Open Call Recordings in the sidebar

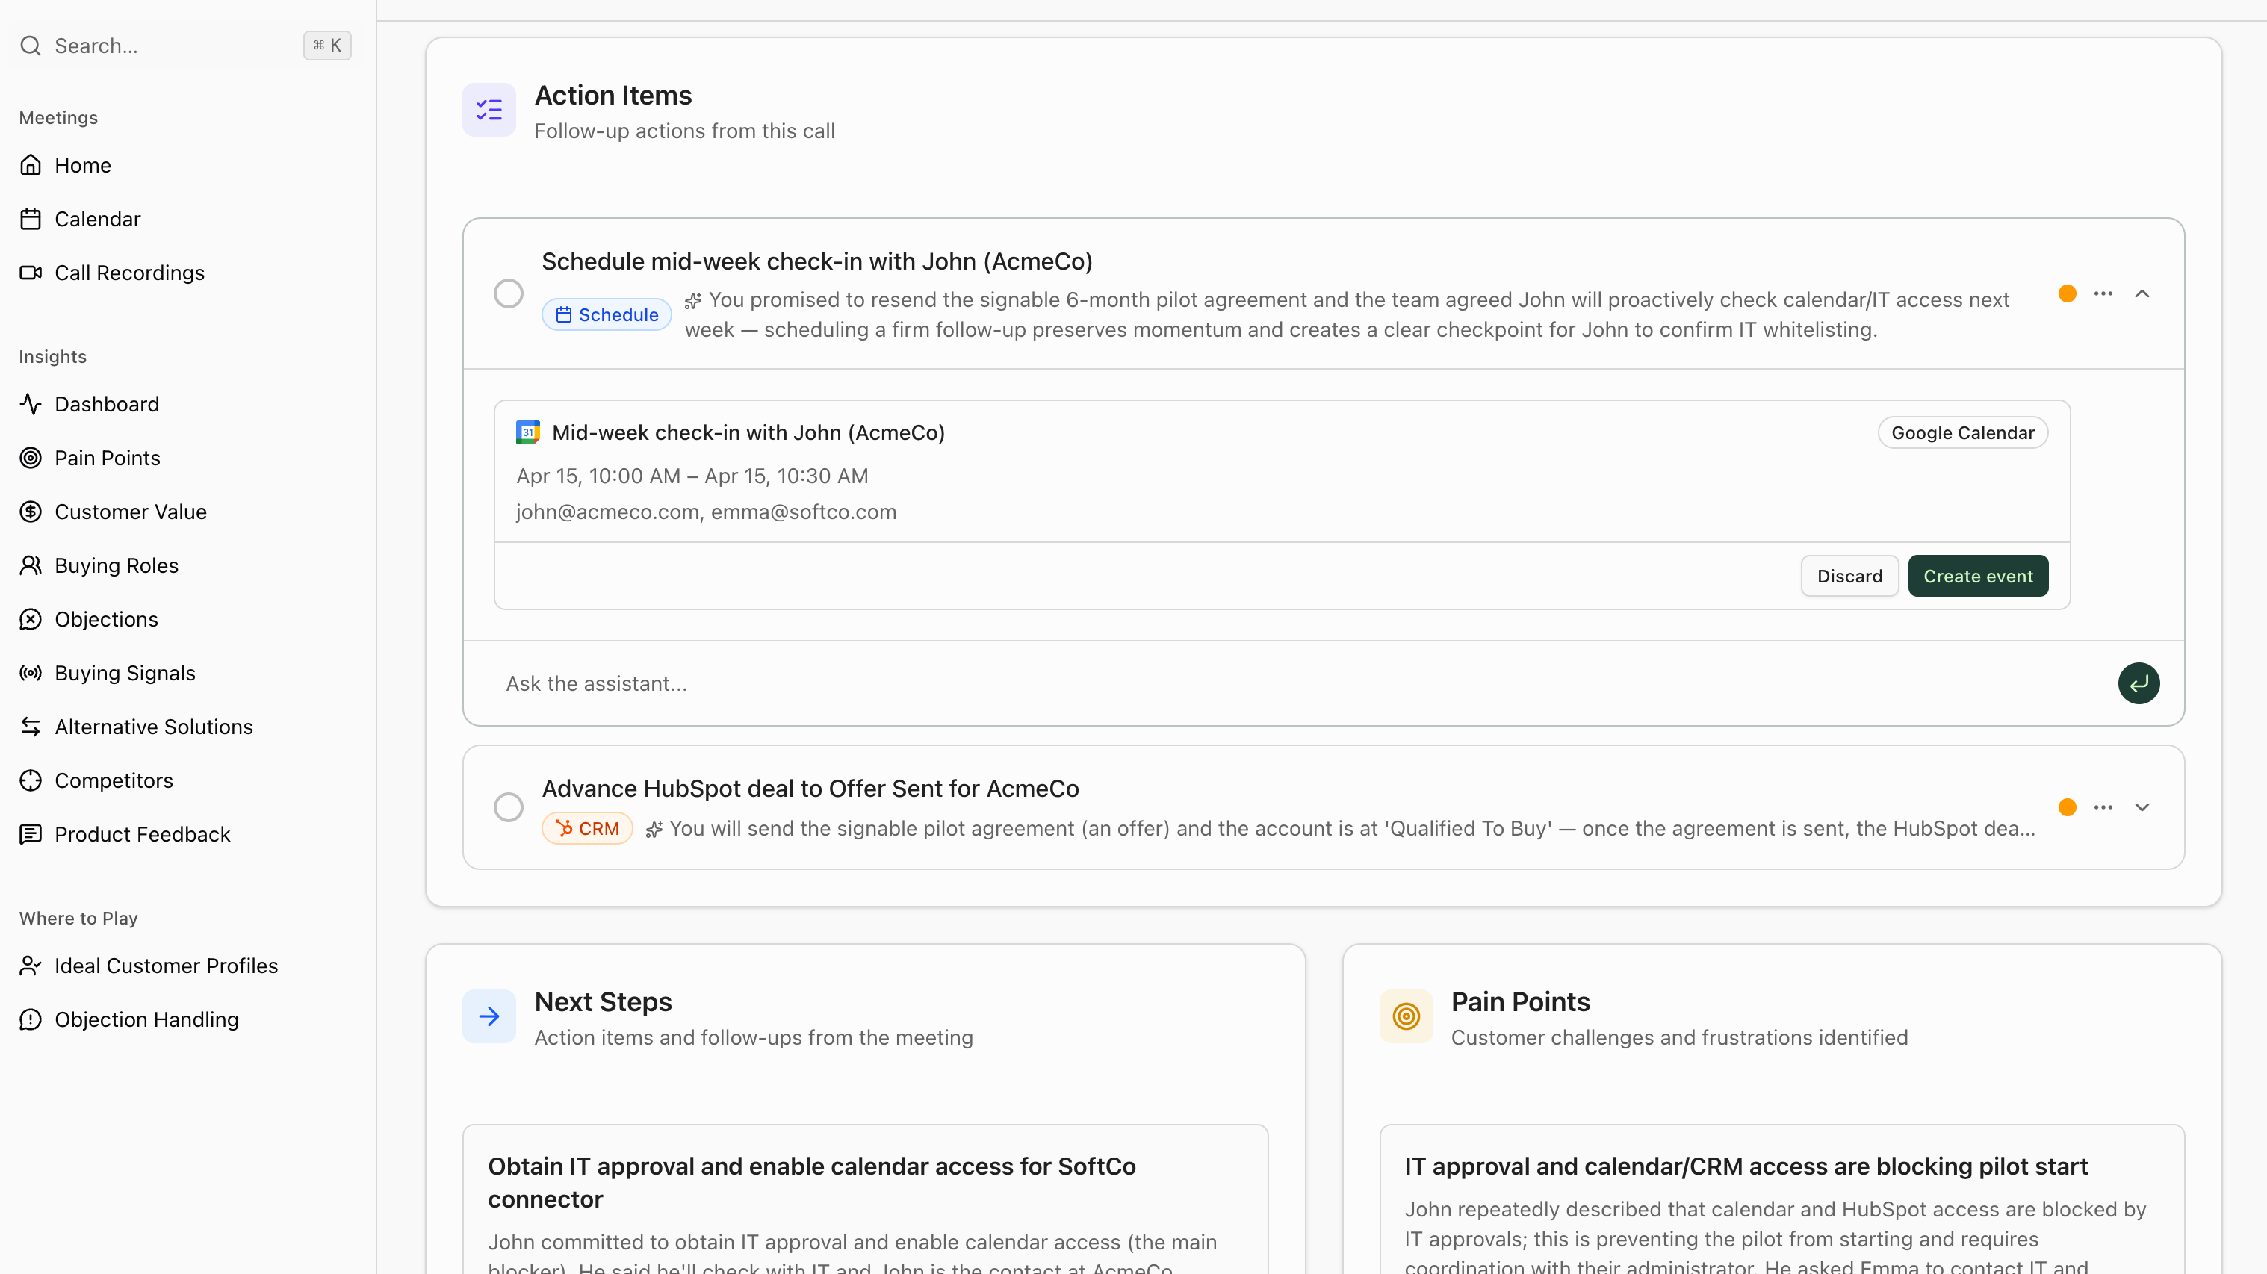pos(129,273)
